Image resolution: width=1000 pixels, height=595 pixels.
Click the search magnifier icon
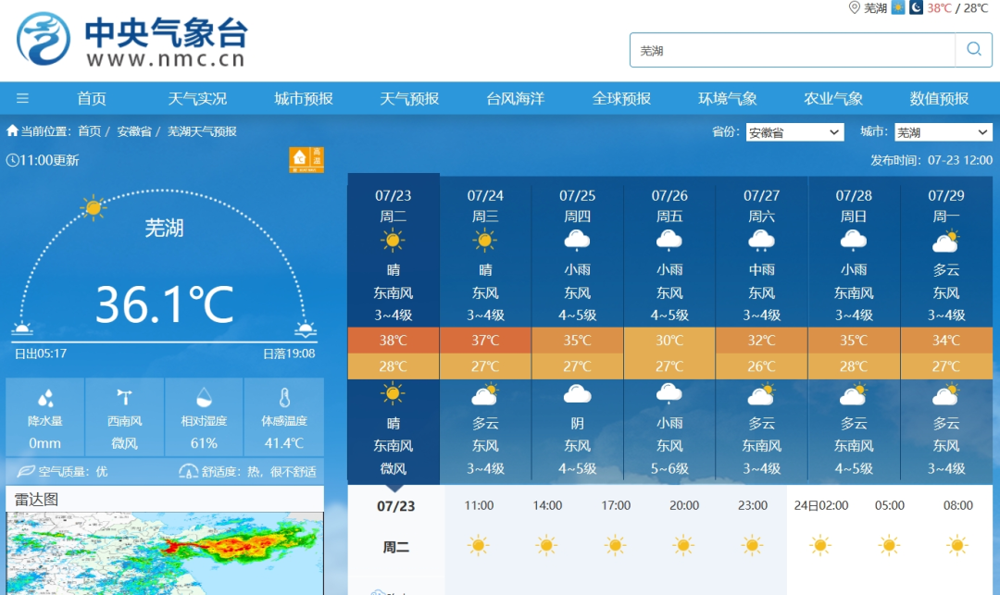pos(973,49)
